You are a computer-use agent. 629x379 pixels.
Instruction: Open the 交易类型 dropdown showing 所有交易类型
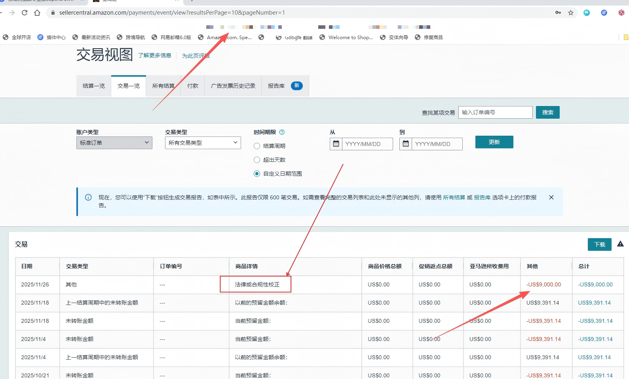click(203, 143)
